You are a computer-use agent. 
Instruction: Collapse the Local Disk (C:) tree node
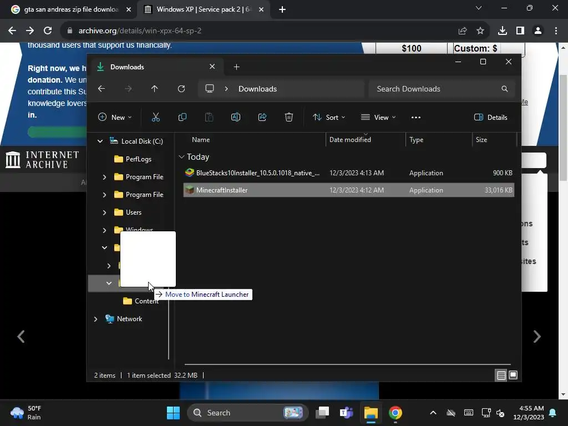(x=100, y=141)
